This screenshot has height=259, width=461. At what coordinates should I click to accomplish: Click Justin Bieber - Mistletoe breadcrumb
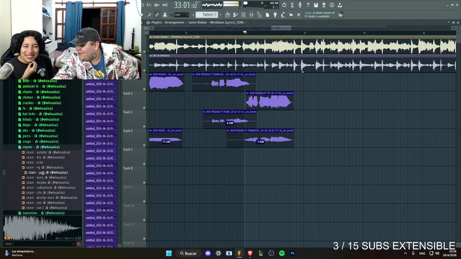(x=216, y=22)
